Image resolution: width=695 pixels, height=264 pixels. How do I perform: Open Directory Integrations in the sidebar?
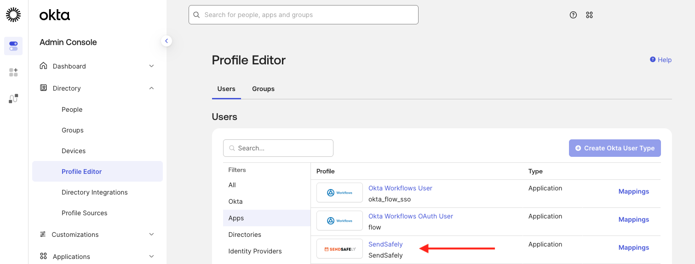coord(95,192)
